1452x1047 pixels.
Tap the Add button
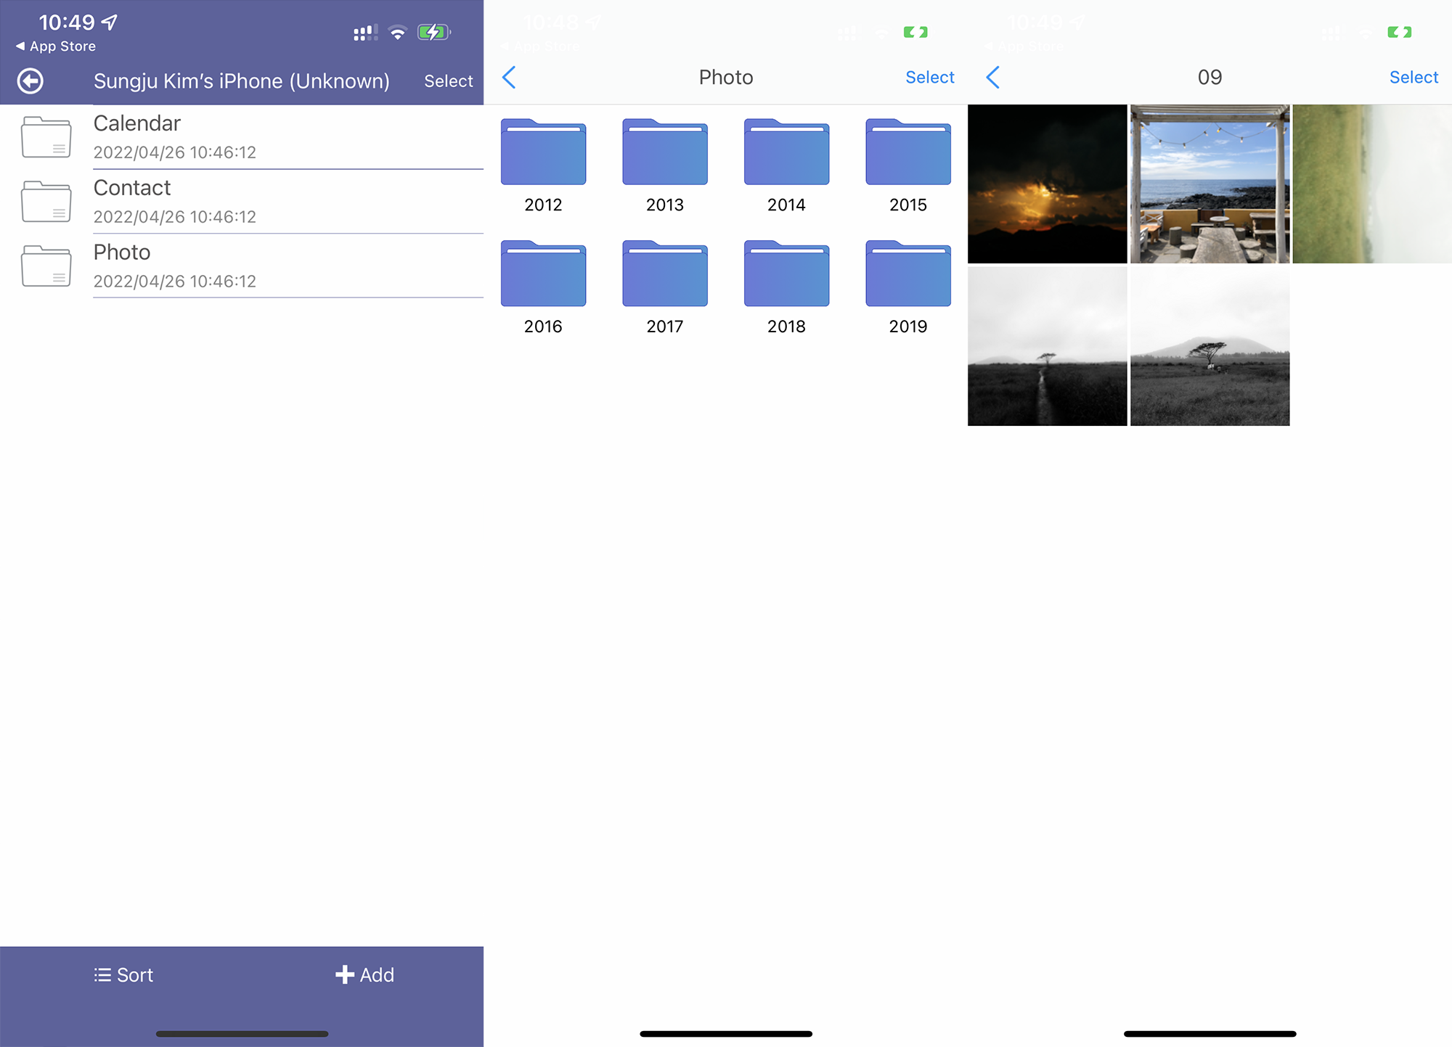(x=364, y=974)
